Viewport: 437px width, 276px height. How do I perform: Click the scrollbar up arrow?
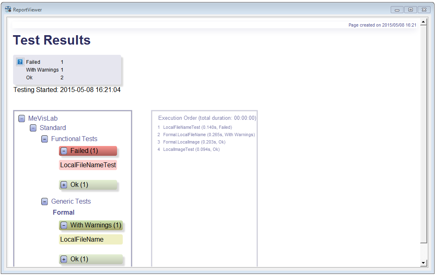423,22
